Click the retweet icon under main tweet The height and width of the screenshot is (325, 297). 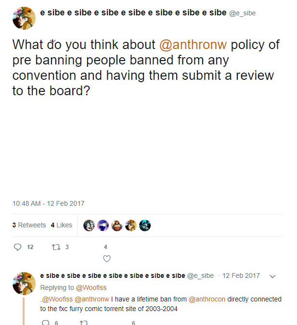(56, 247)
